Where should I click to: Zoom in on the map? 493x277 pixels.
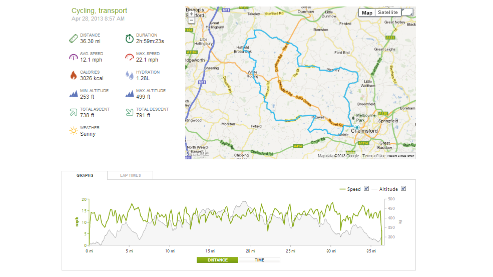191,14
